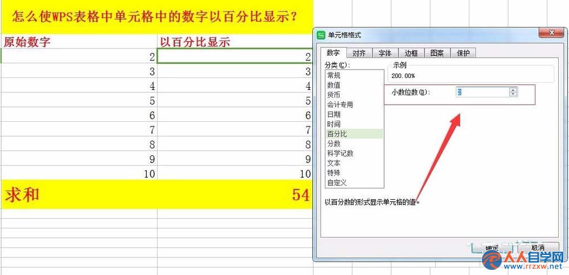569x275 pixels.
Task: Click the WPS icon in dialog title
Action: (x=321, y=35)
